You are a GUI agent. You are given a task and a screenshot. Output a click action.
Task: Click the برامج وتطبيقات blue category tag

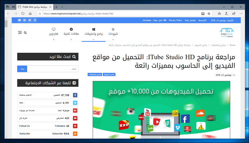(x=95, y=74)
